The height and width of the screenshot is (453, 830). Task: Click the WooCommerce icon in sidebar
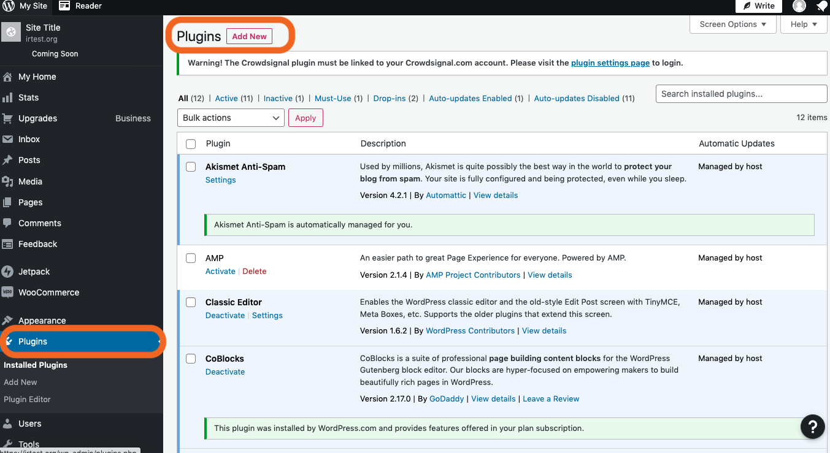(7, 292)
